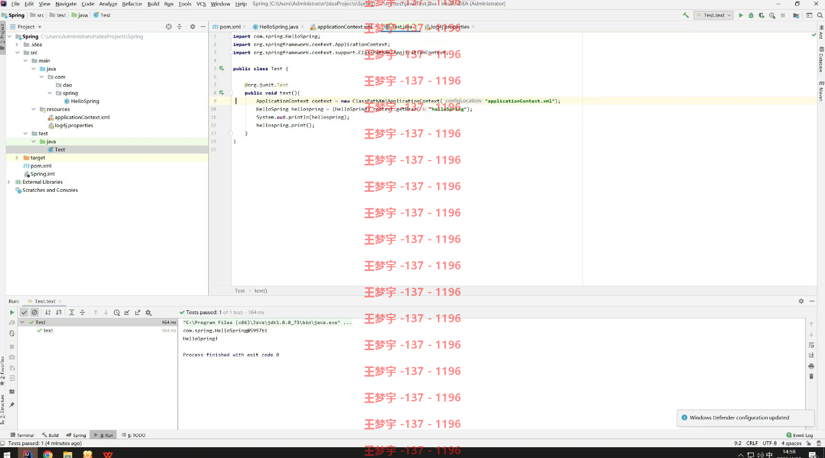Expand the .idea folder
This screenshot has width=825, height=458.
(x=17, y=45)
